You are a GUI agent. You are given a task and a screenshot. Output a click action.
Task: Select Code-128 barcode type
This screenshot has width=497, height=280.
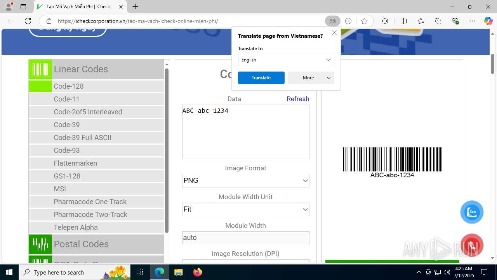[x=96, y=86]
